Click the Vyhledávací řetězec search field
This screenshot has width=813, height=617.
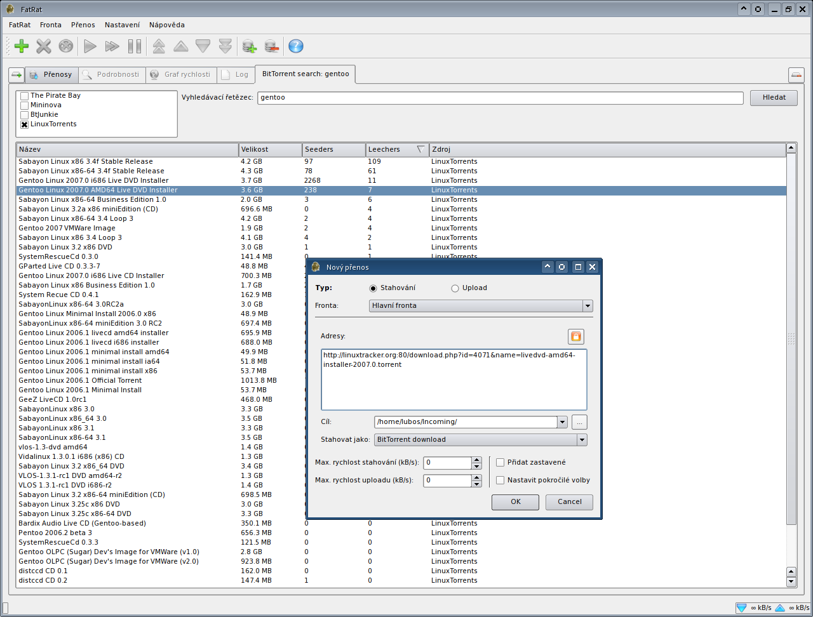(500, 98)
